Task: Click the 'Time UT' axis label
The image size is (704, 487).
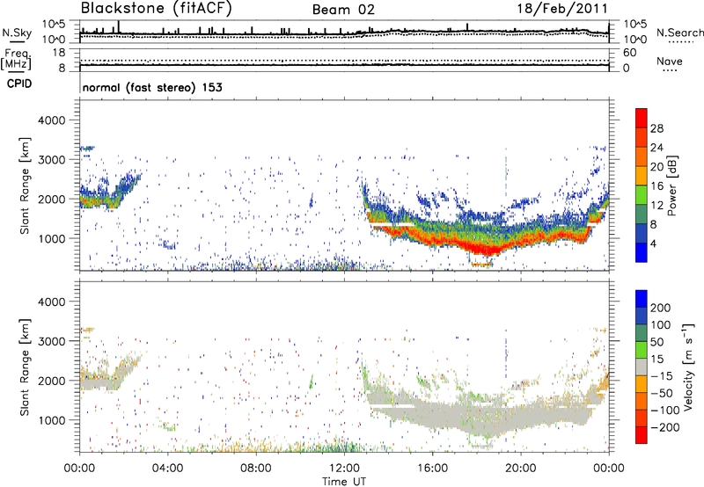Action: tap(344, 482)
